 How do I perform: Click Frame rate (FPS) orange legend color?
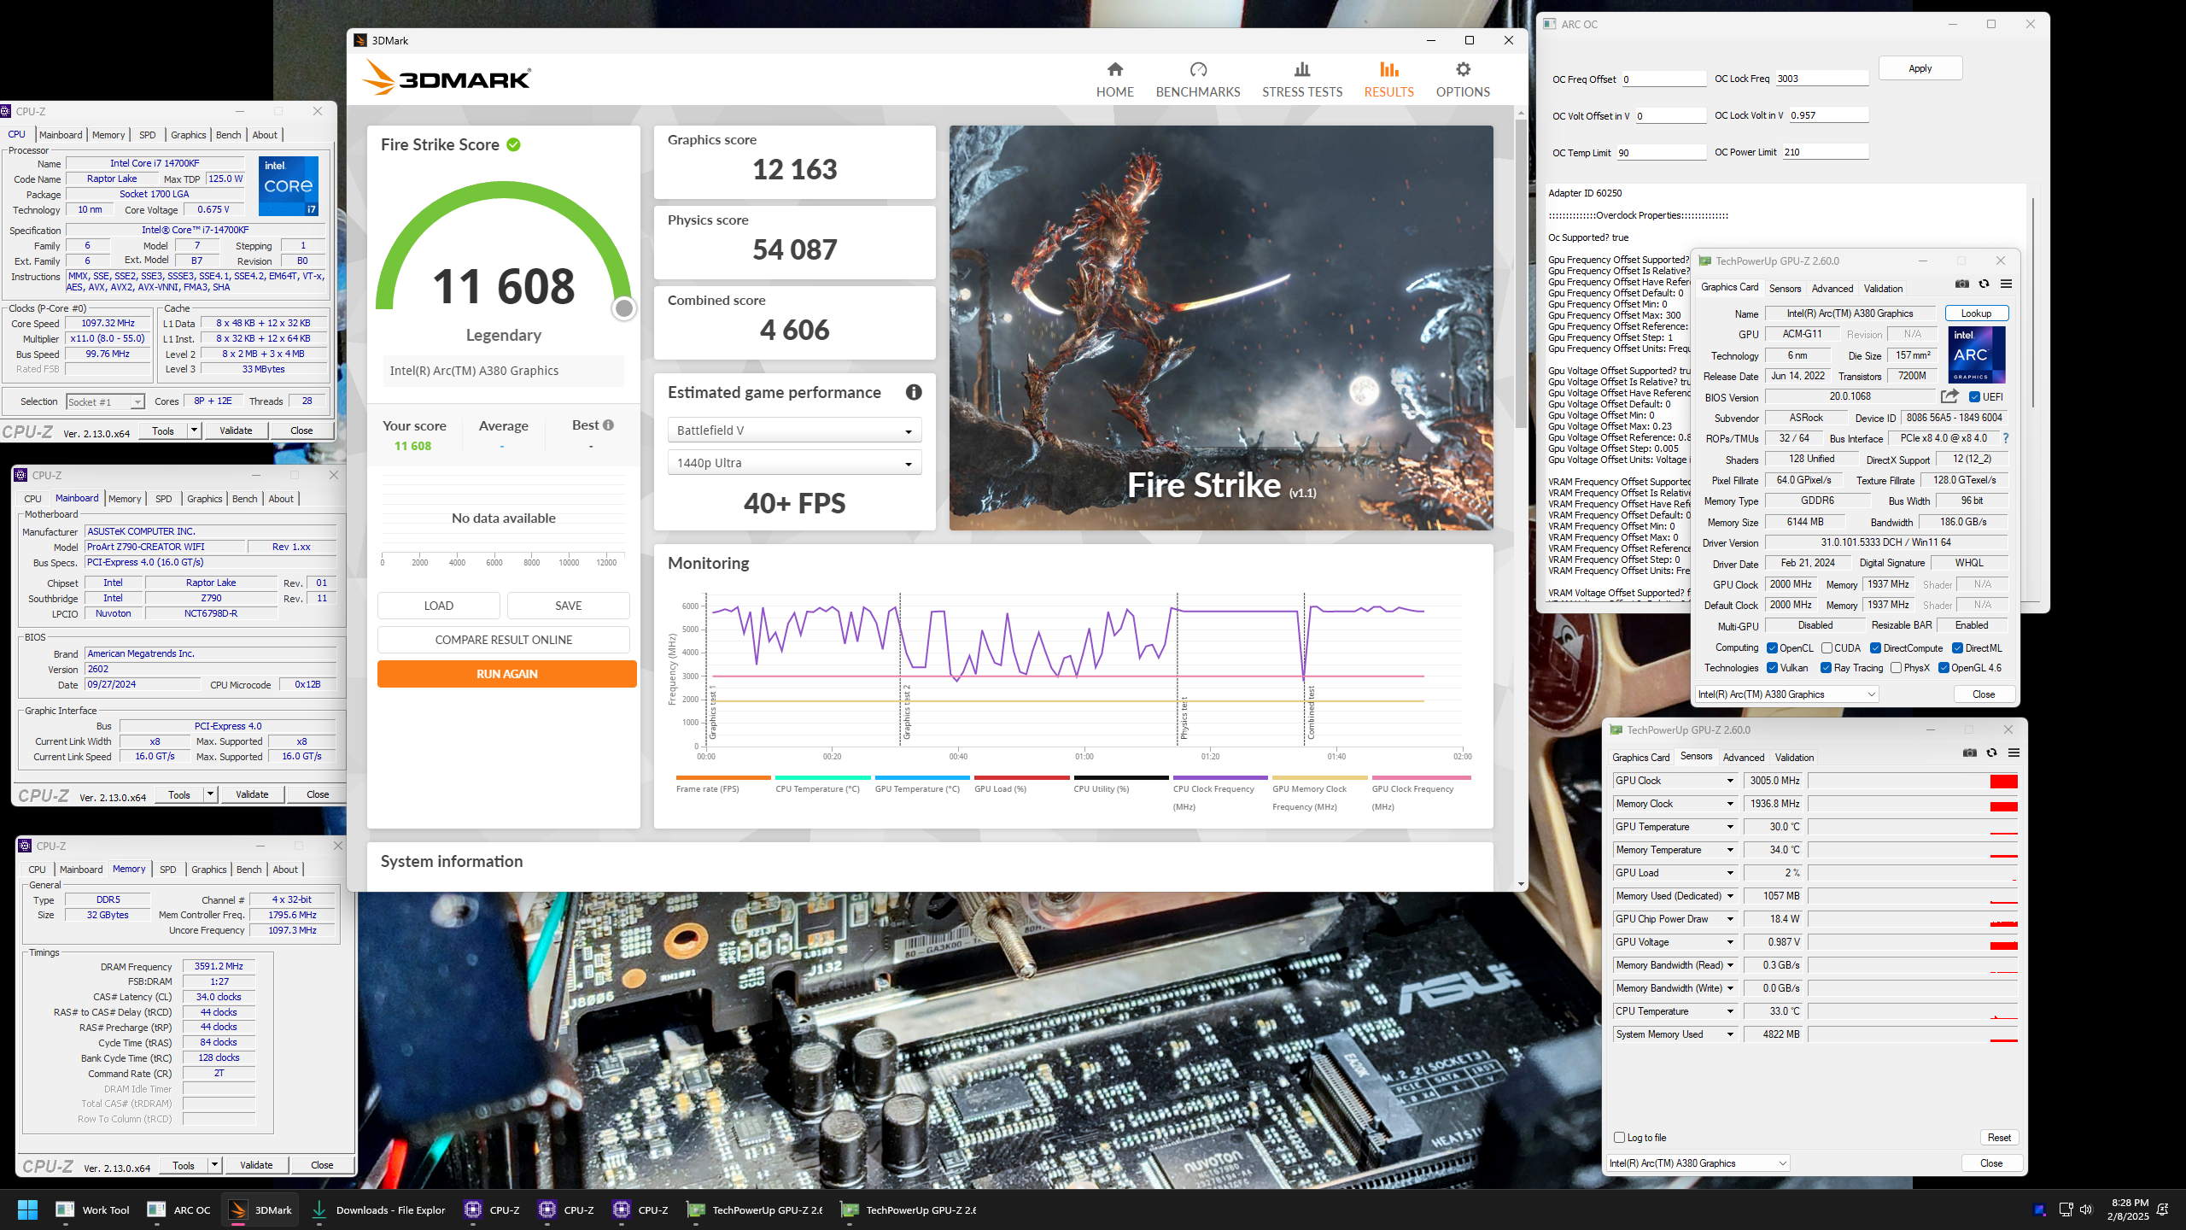(x=722, y=777)
